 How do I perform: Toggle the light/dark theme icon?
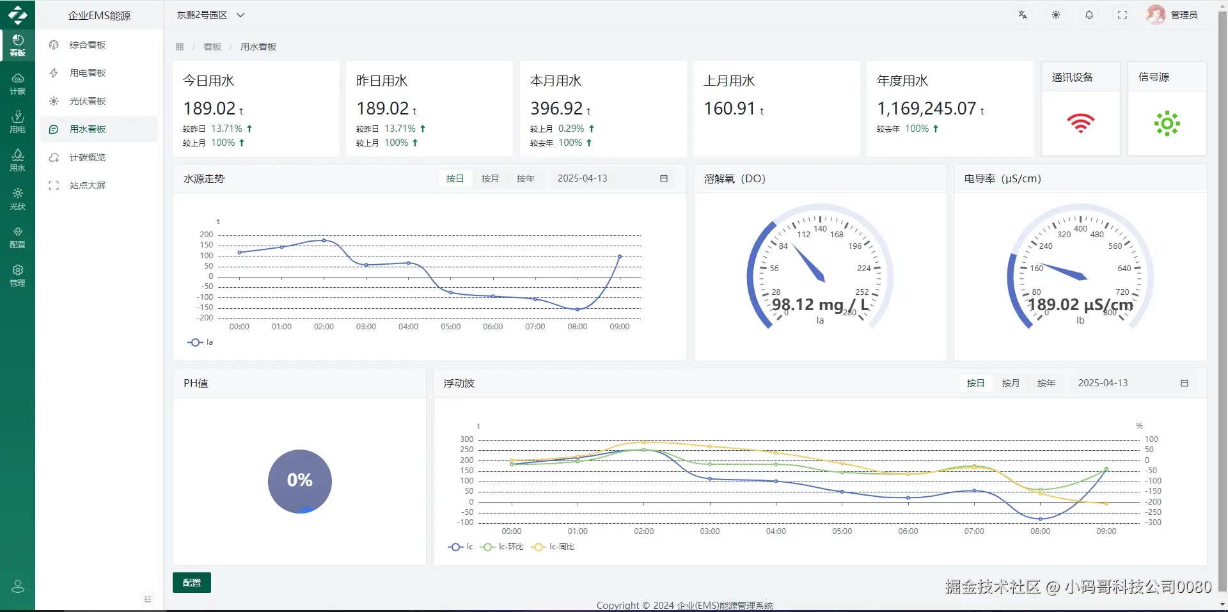coord(1056,15)
